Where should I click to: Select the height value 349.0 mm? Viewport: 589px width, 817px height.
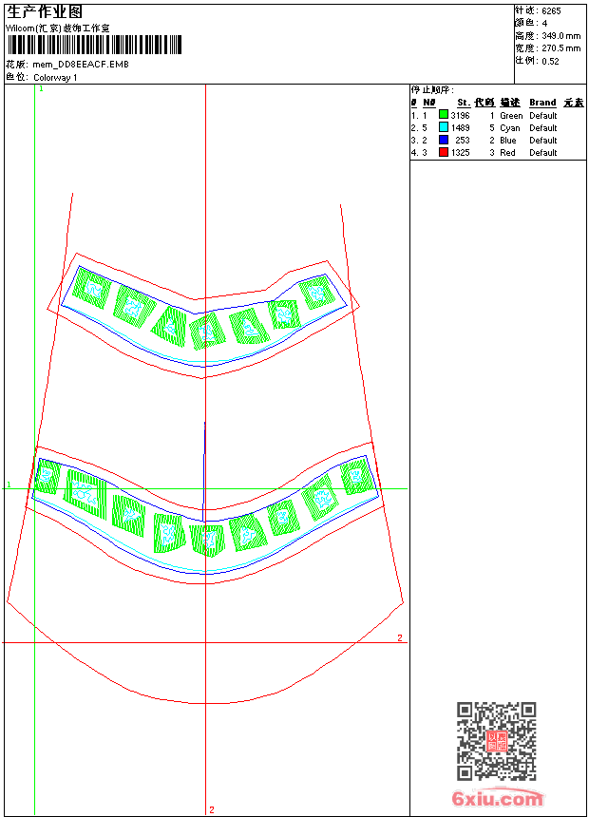(x=561, y=36)
